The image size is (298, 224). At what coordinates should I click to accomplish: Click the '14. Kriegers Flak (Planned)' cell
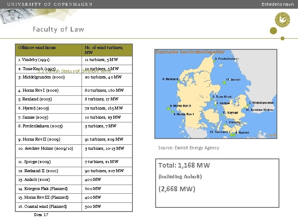coord(48,189)
